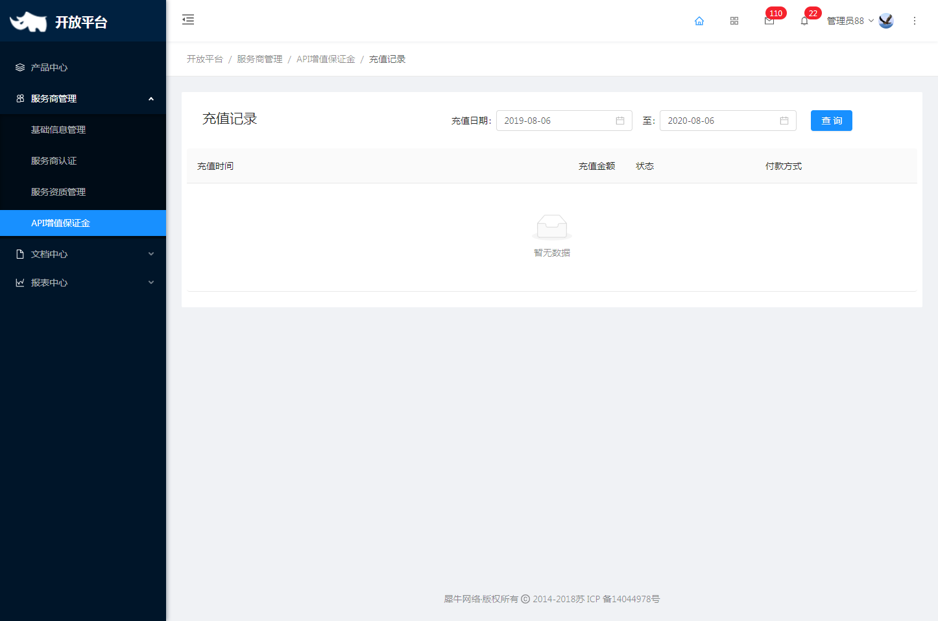Click the 报表中心 chart icon

point(20,283)
